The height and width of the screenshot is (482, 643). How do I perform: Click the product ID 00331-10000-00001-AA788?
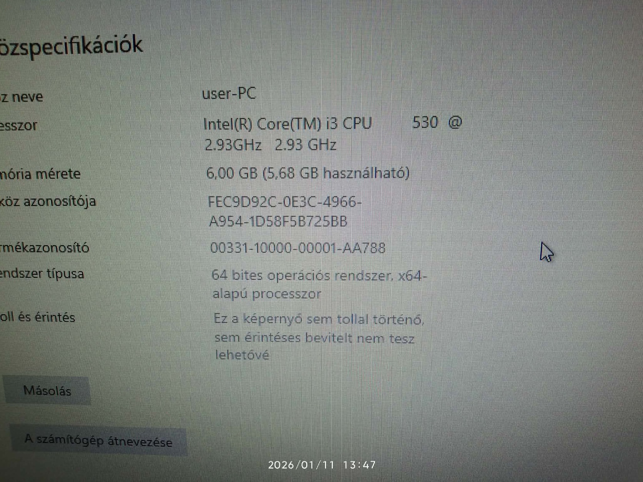pos(298,248)
